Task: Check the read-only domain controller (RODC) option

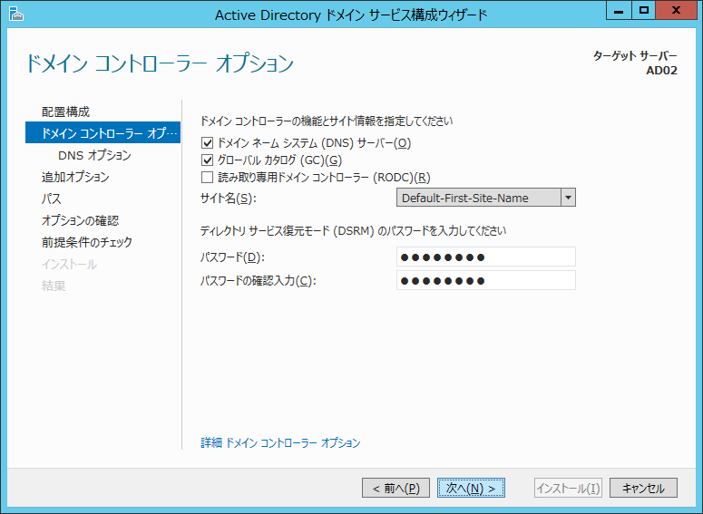Action: pyautogui.click(x=207, y=178)
